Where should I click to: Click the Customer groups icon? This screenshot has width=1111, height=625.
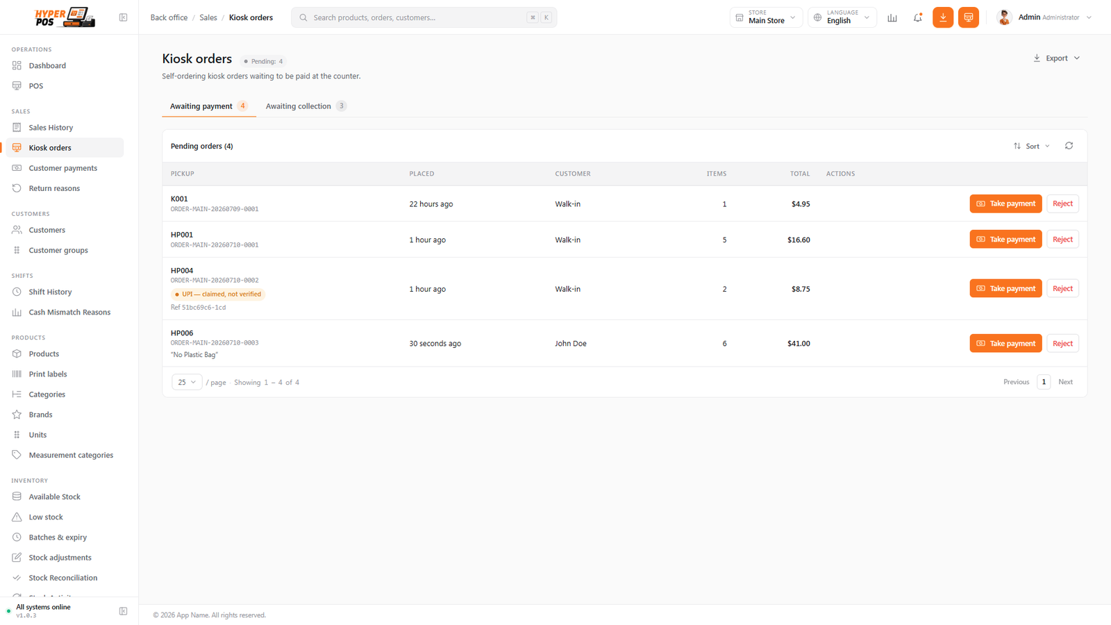coord(17,250)
